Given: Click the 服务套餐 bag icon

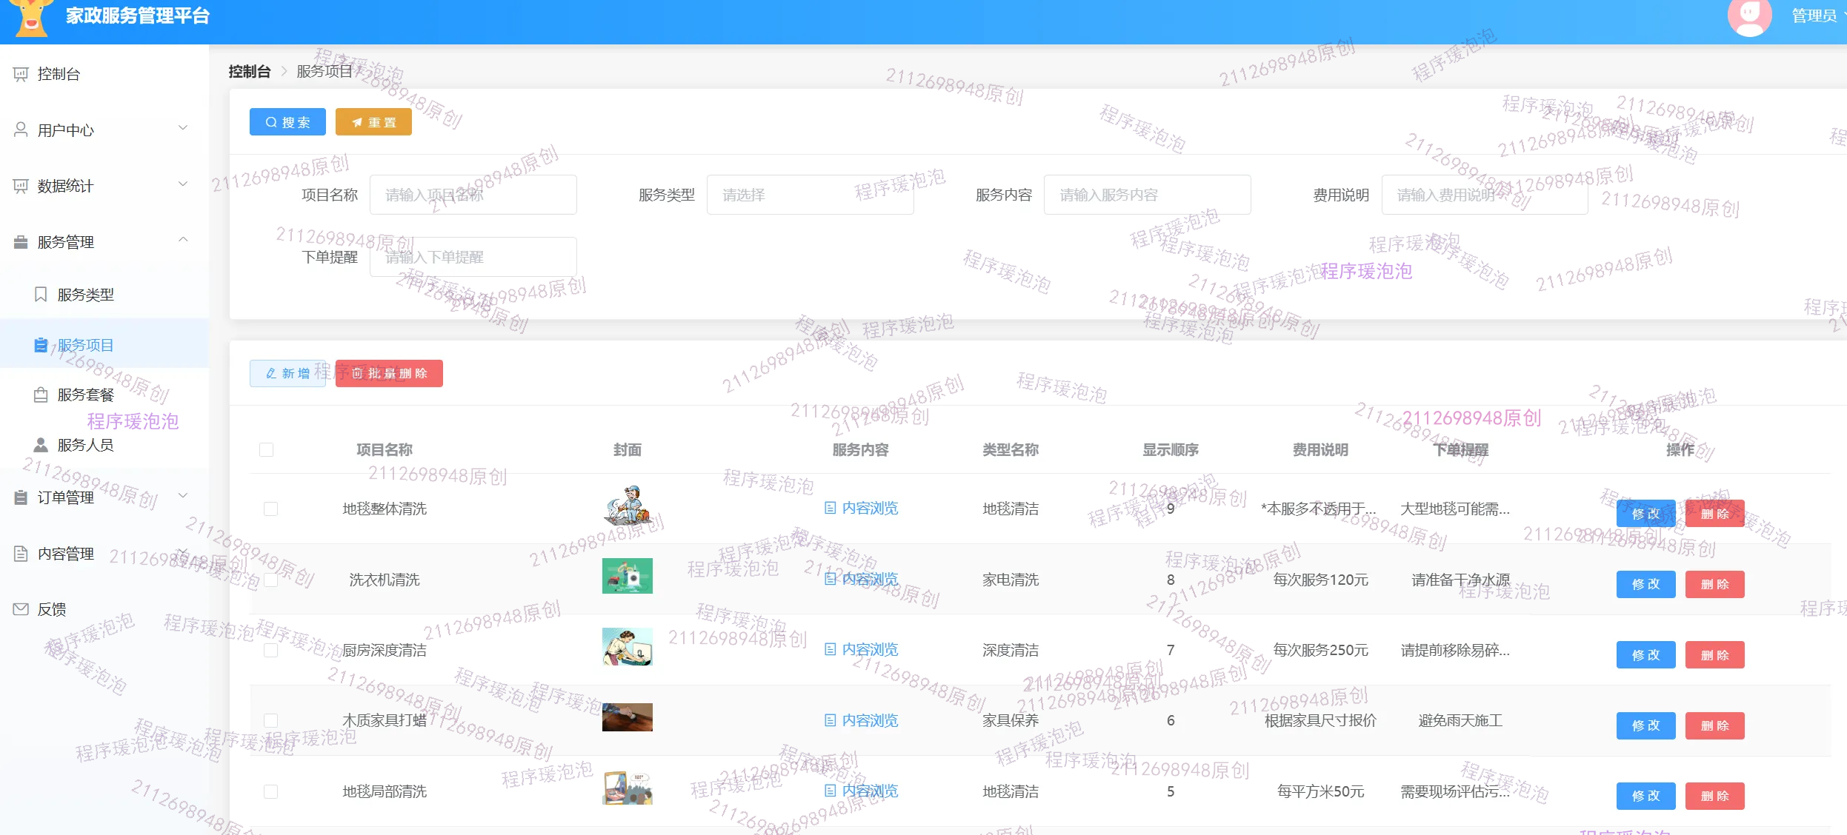Looking at the screenshot, I should click(41, 395).
